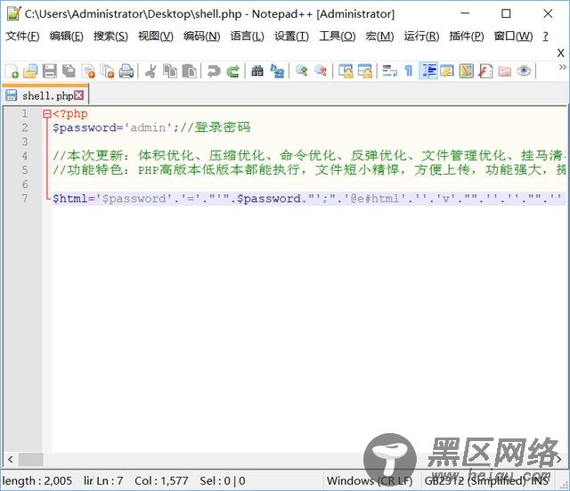
Task: Show all characters pilcrow icon
Action: coord(409,71)
